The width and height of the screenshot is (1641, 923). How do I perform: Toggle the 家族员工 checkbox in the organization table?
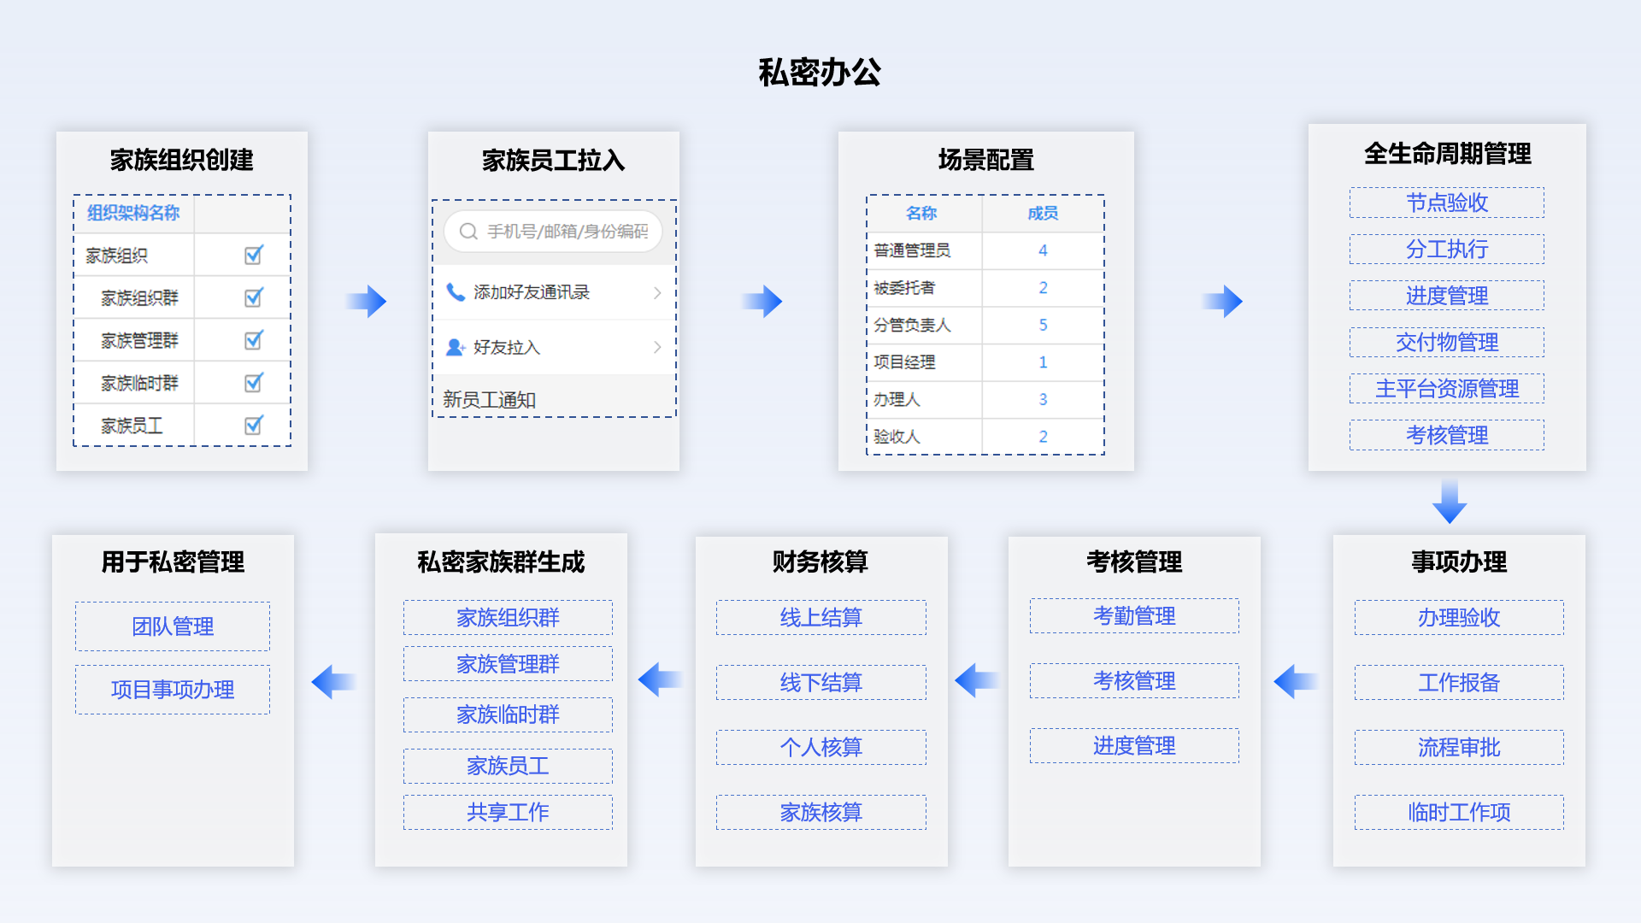254,425
